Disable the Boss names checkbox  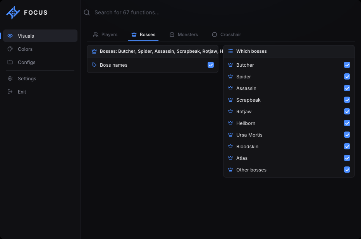click(211, 65)
